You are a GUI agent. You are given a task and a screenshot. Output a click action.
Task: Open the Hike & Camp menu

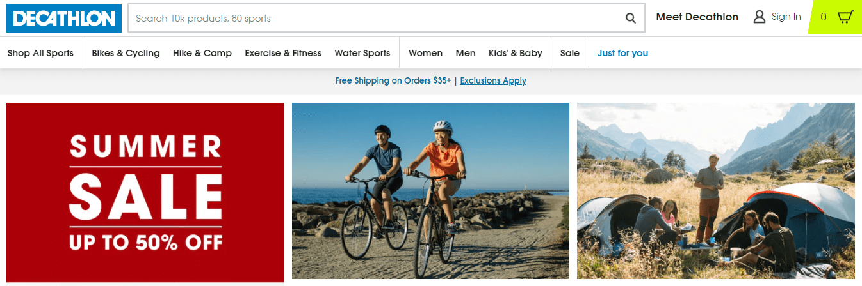click(x=202, y=53)
